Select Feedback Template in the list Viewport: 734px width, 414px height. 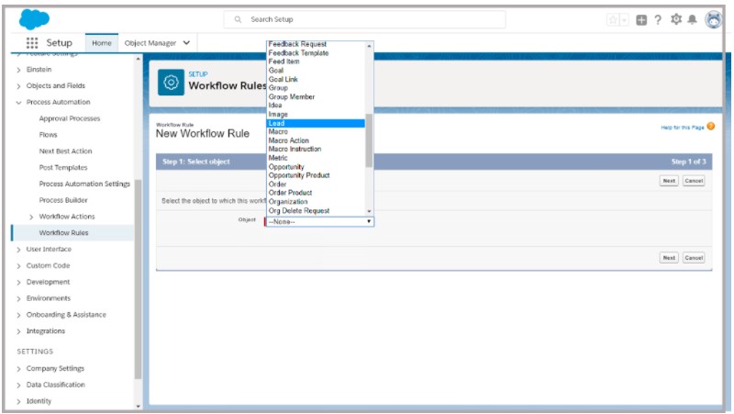(298, 53)
